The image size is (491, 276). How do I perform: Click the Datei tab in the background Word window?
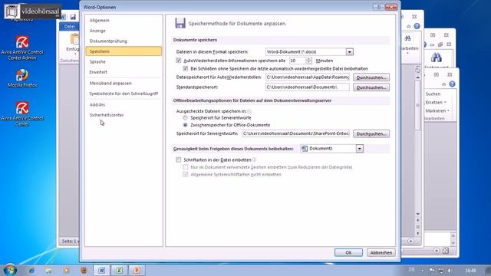point(69,27)
